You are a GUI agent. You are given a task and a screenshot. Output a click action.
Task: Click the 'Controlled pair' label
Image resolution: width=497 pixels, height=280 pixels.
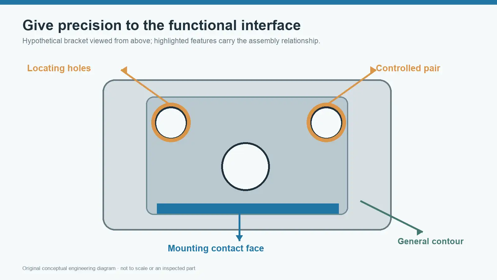coord(408,68)
